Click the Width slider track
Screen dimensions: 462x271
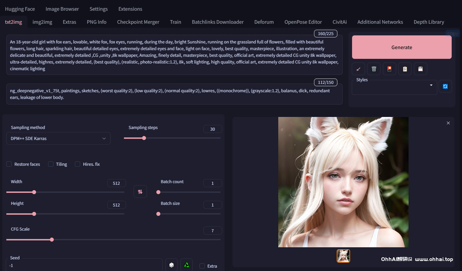[x=65, y=192]
